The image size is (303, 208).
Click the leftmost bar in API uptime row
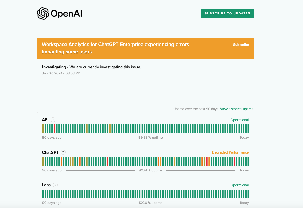tap(43, 129)
